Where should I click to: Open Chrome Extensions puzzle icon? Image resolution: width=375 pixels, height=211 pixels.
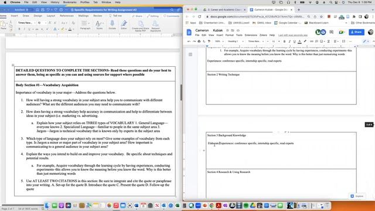pyautogui.click(x=354, y=17)
